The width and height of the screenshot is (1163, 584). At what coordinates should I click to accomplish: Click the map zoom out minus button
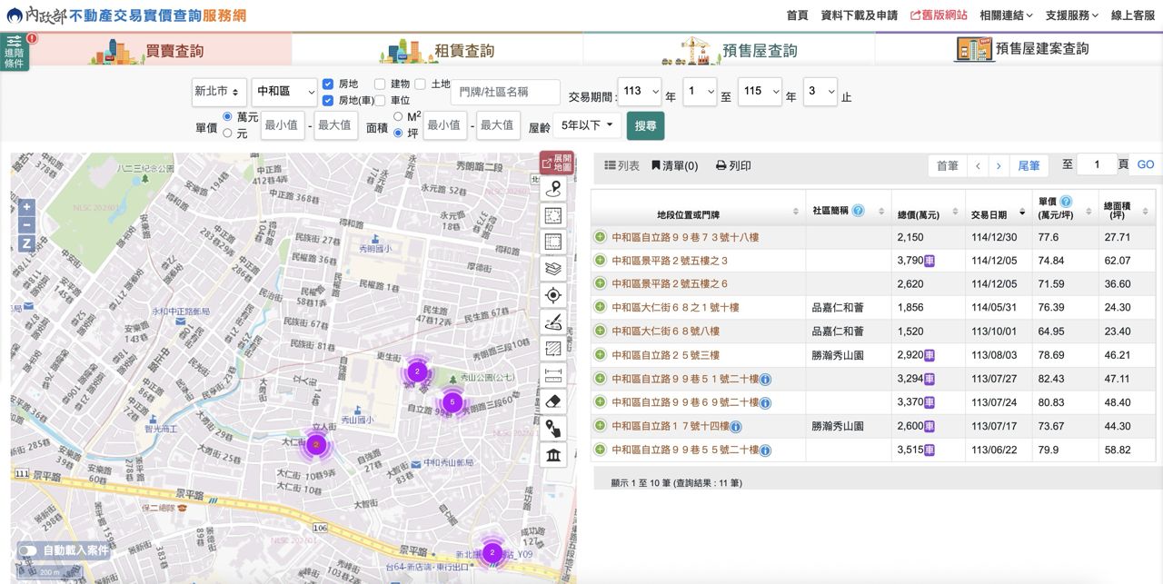click(x=26, y=225)
